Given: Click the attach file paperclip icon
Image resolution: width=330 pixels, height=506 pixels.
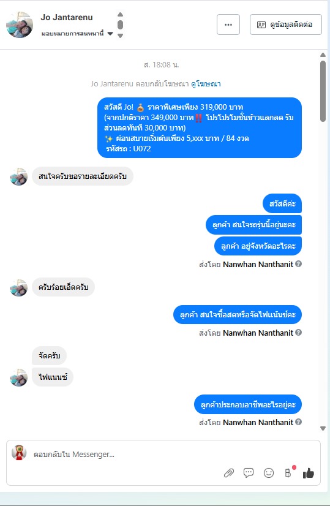Looking at the screenshot, I should (229, 473).
